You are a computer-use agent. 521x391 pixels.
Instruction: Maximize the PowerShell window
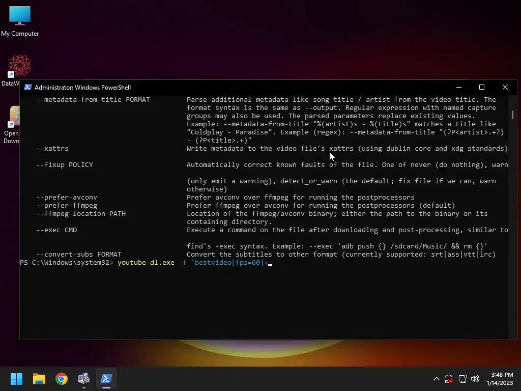pos(482,87)
